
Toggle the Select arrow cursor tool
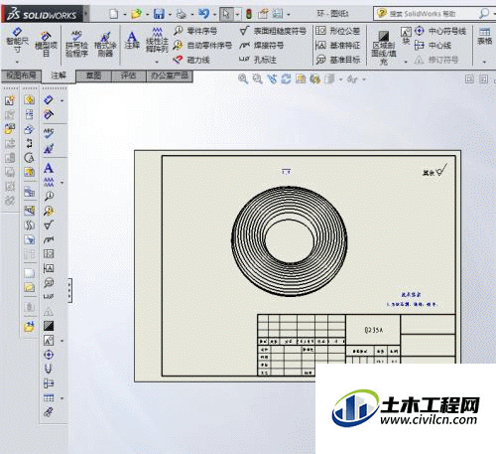pyautogui.click(x=226, y=14)
